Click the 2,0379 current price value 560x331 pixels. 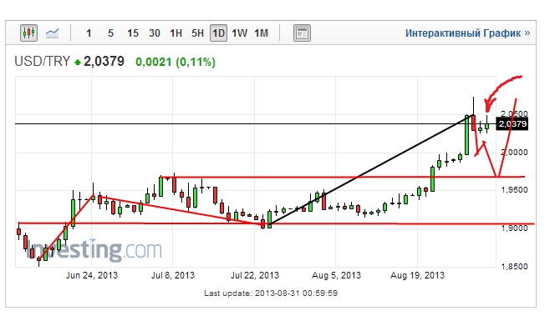pos(104,62)
